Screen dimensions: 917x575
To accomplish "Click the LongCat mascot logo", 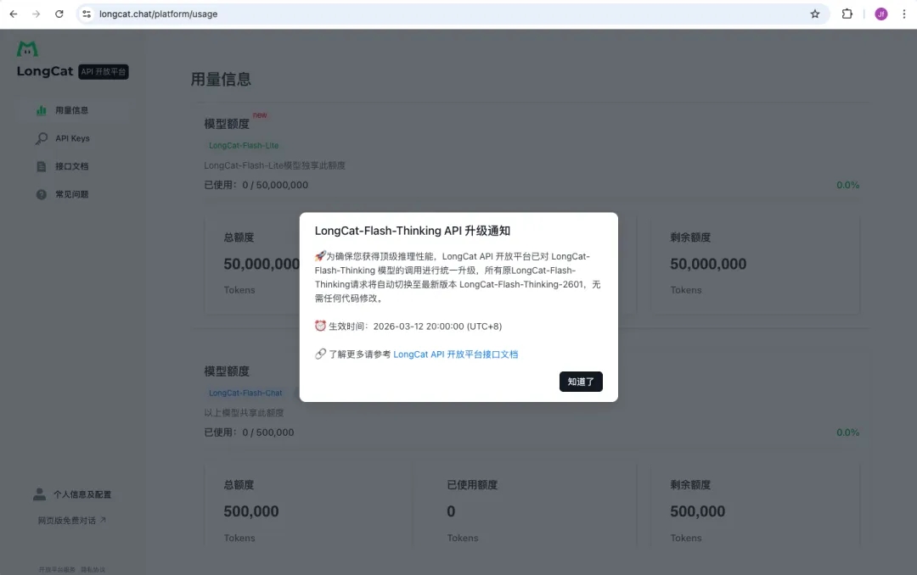I will [25, 48].
